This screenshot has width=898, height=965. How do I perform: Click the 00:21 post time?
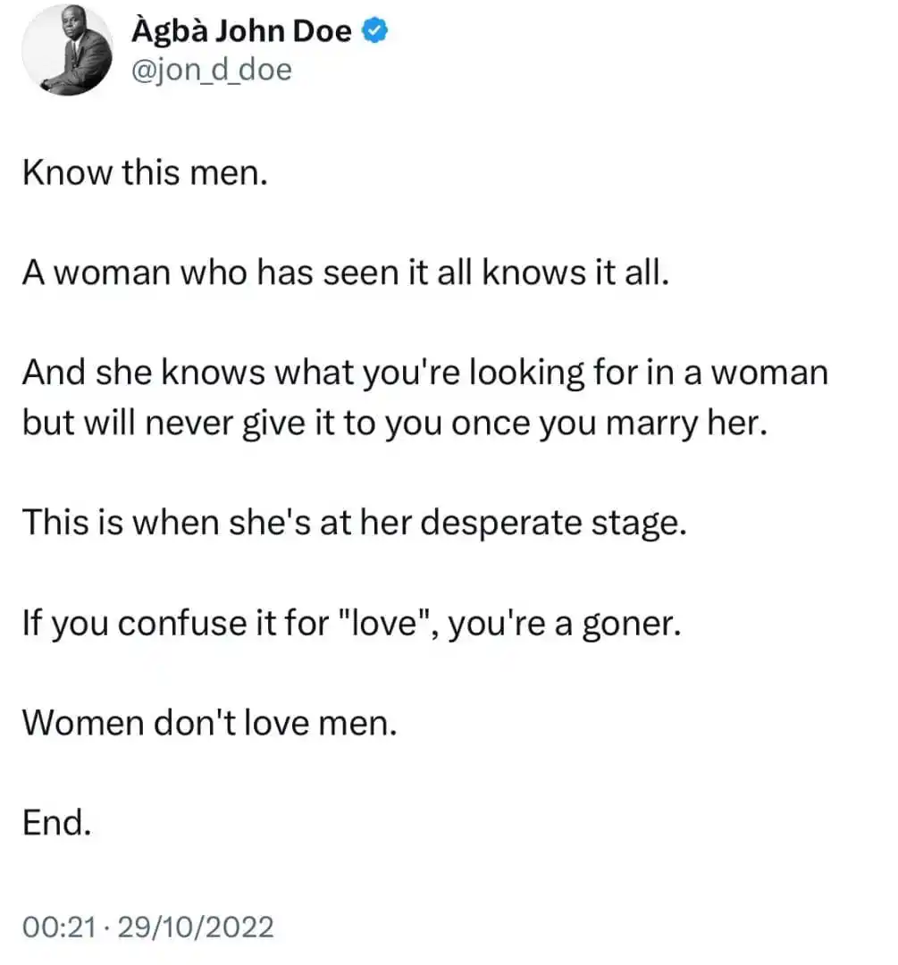(x=60, y=927)
